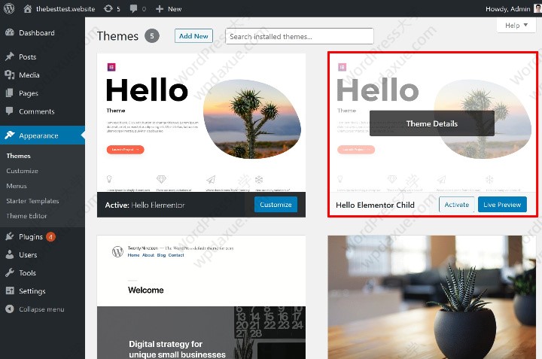Expand the Help dropdown tab
The width and height of the screenshot is (542, 359).
coord(516,26)
